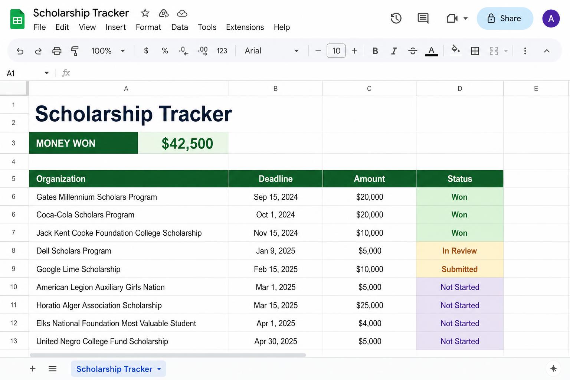This screenshot has height=380, width=570.
Task: Open the Insert menu
Action: point(115,27)
